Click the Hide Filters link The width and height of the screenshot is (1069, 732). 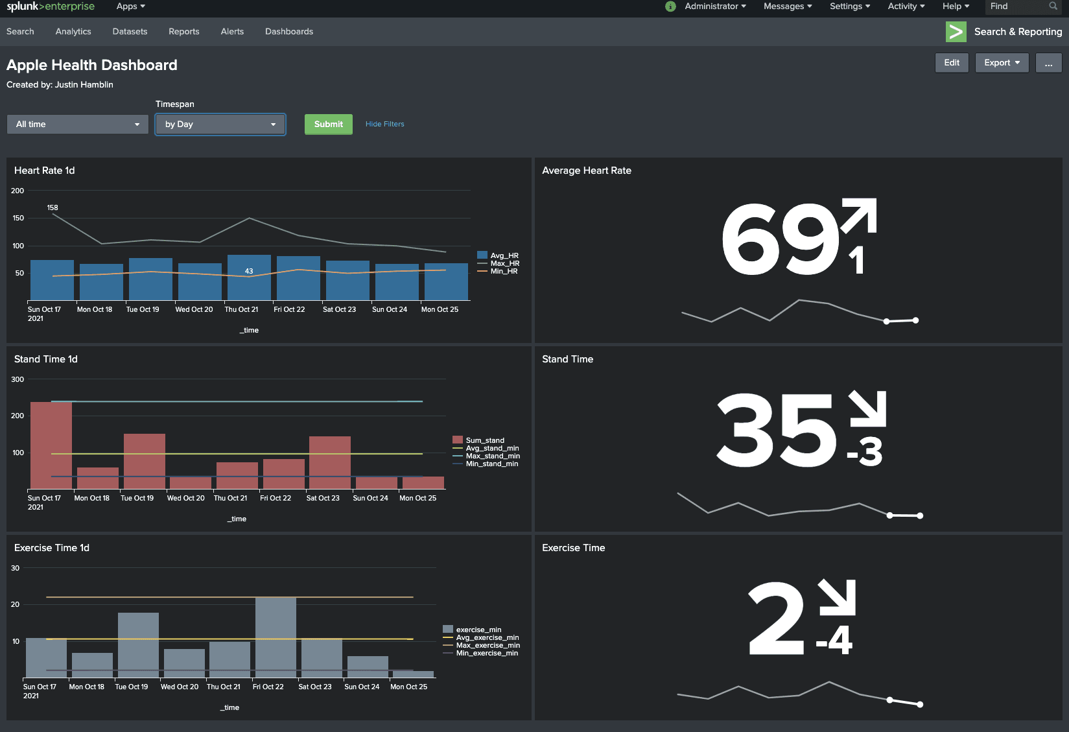[384, 124]
